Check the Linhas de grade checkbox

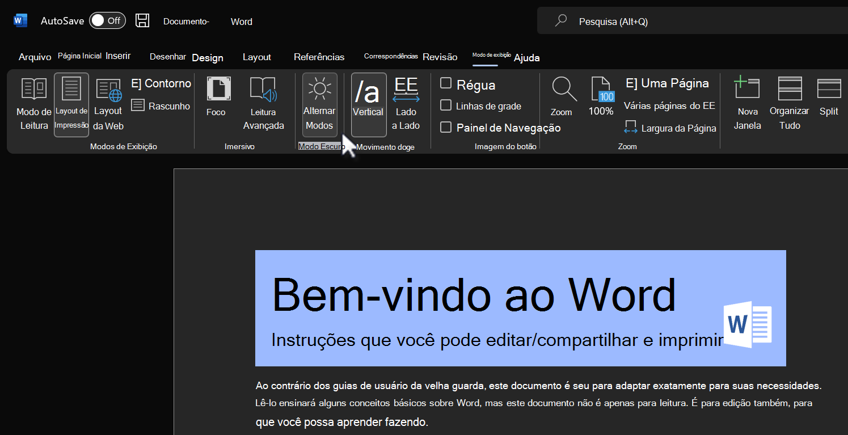click(446, 105)
